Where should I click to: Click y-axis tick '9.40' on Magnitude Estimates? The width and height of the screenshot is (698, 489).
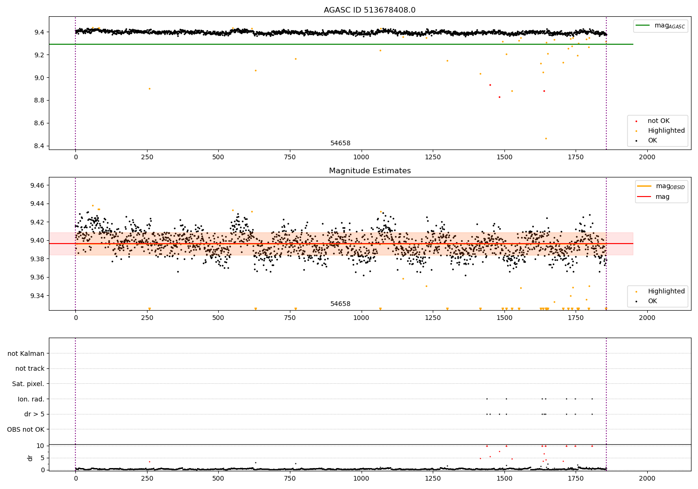click(x=37, y=241)
